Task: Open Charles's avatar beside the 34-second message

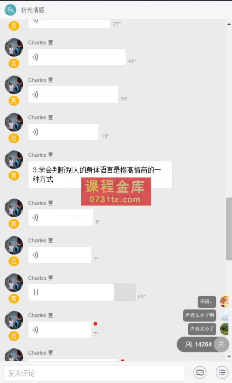Action: tap(14, 85)
